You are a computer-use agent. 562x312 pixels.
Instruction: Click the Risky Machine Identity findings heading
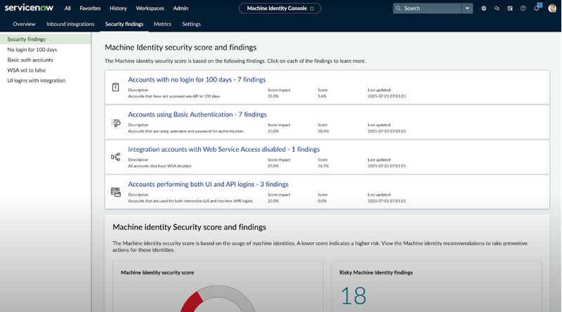(x=376, y=273)
